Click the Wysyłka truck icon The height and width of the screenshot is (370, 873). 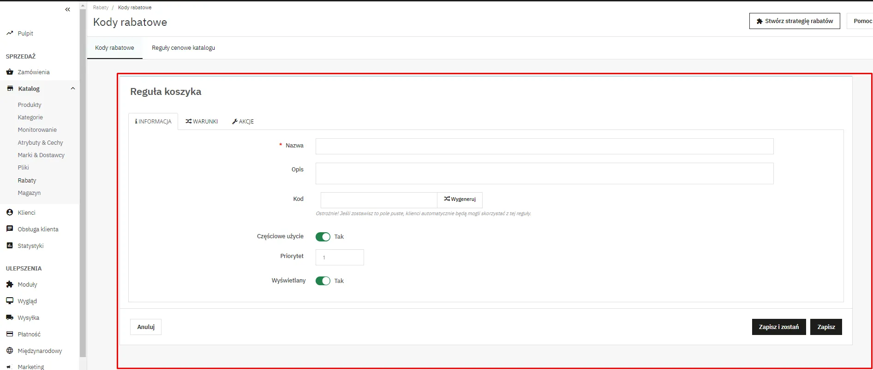[x=10, y=317]
